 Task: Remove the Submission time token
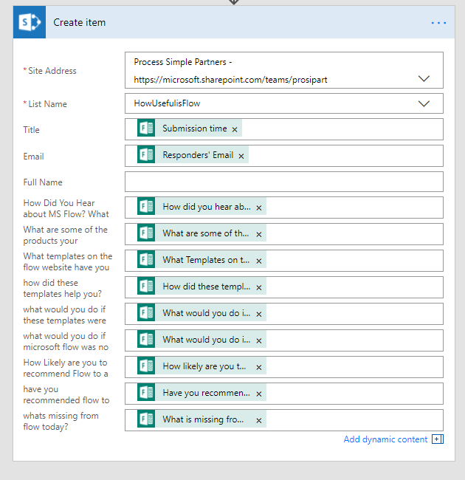point(235,129)
